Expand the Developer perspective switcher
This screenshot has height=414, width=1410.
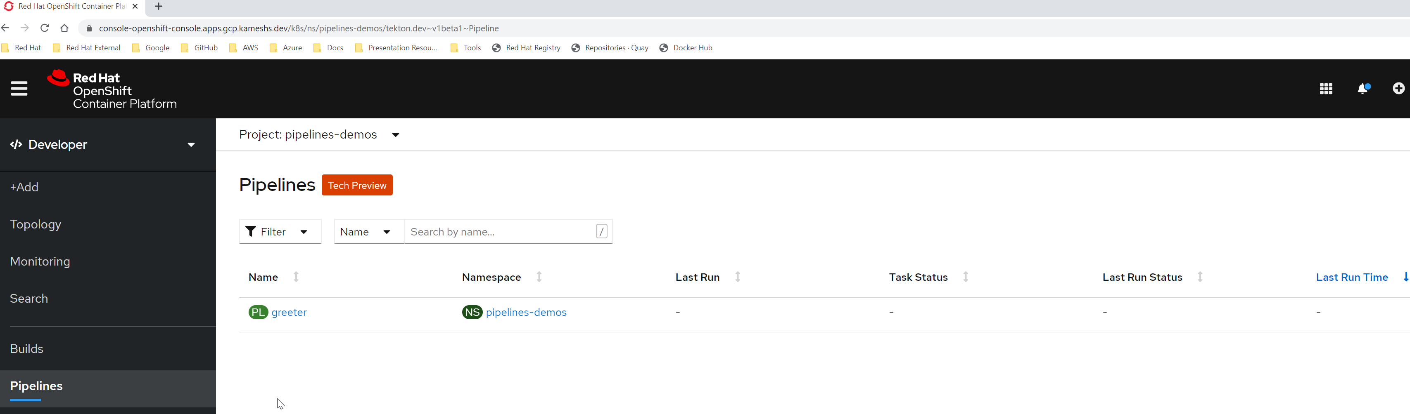pyautogui.click(x=103, y=145)
